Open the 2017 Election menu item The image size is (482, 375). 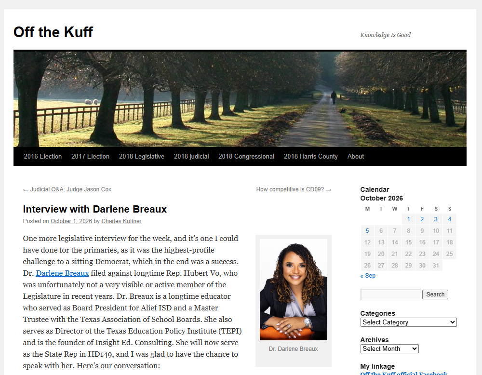(91, 157)
